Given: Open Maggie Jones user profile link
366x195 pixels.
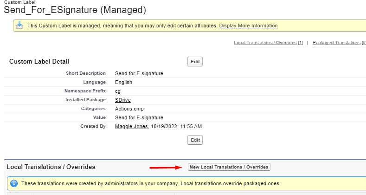Looking at the screenshot, I should tap(132, 126).
